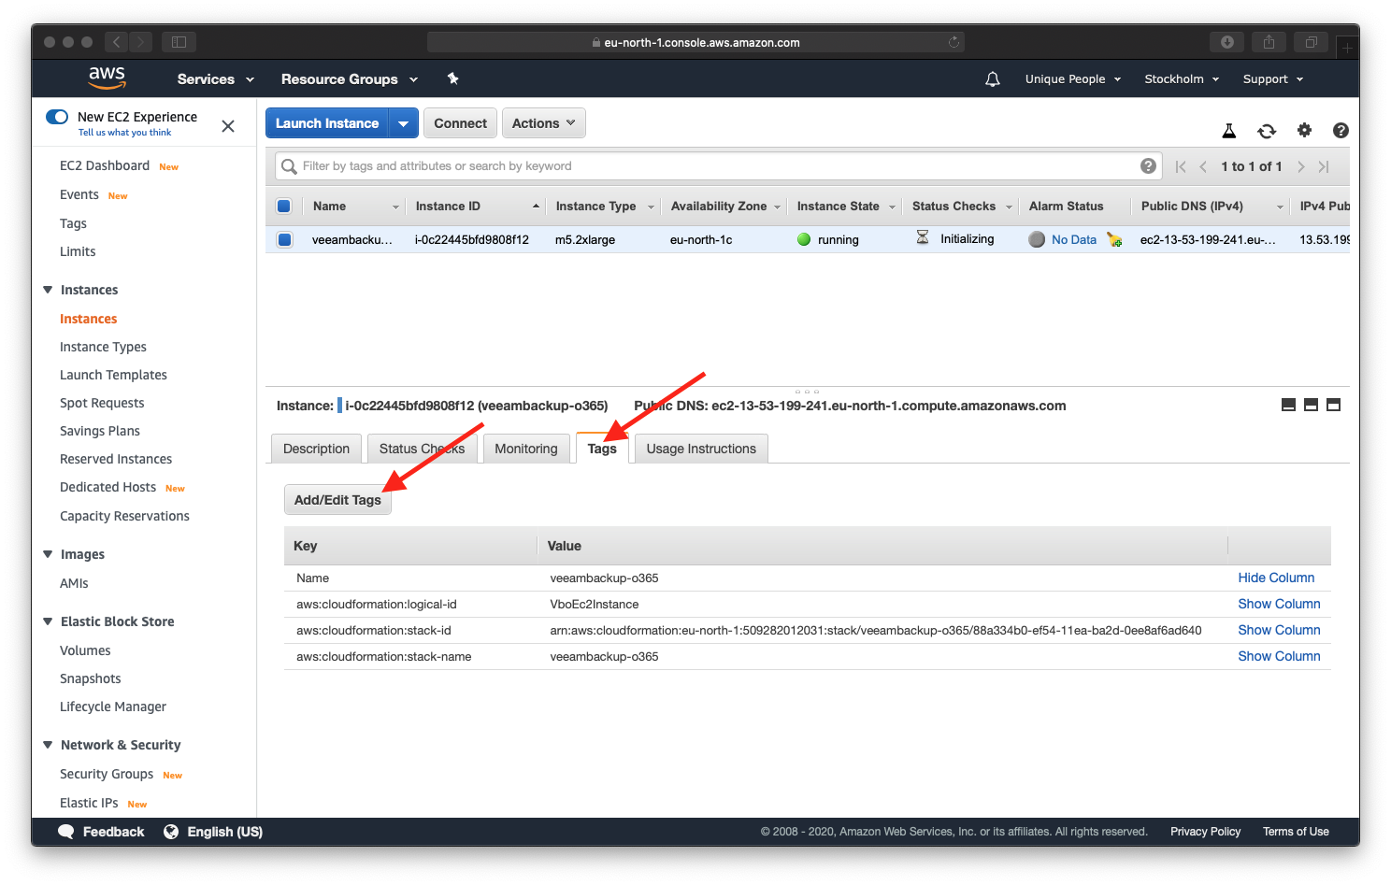This screenshot has height=885, width=1391.
Task: Click the Safari sidebar toggle icon
Action: pos(179,42)
